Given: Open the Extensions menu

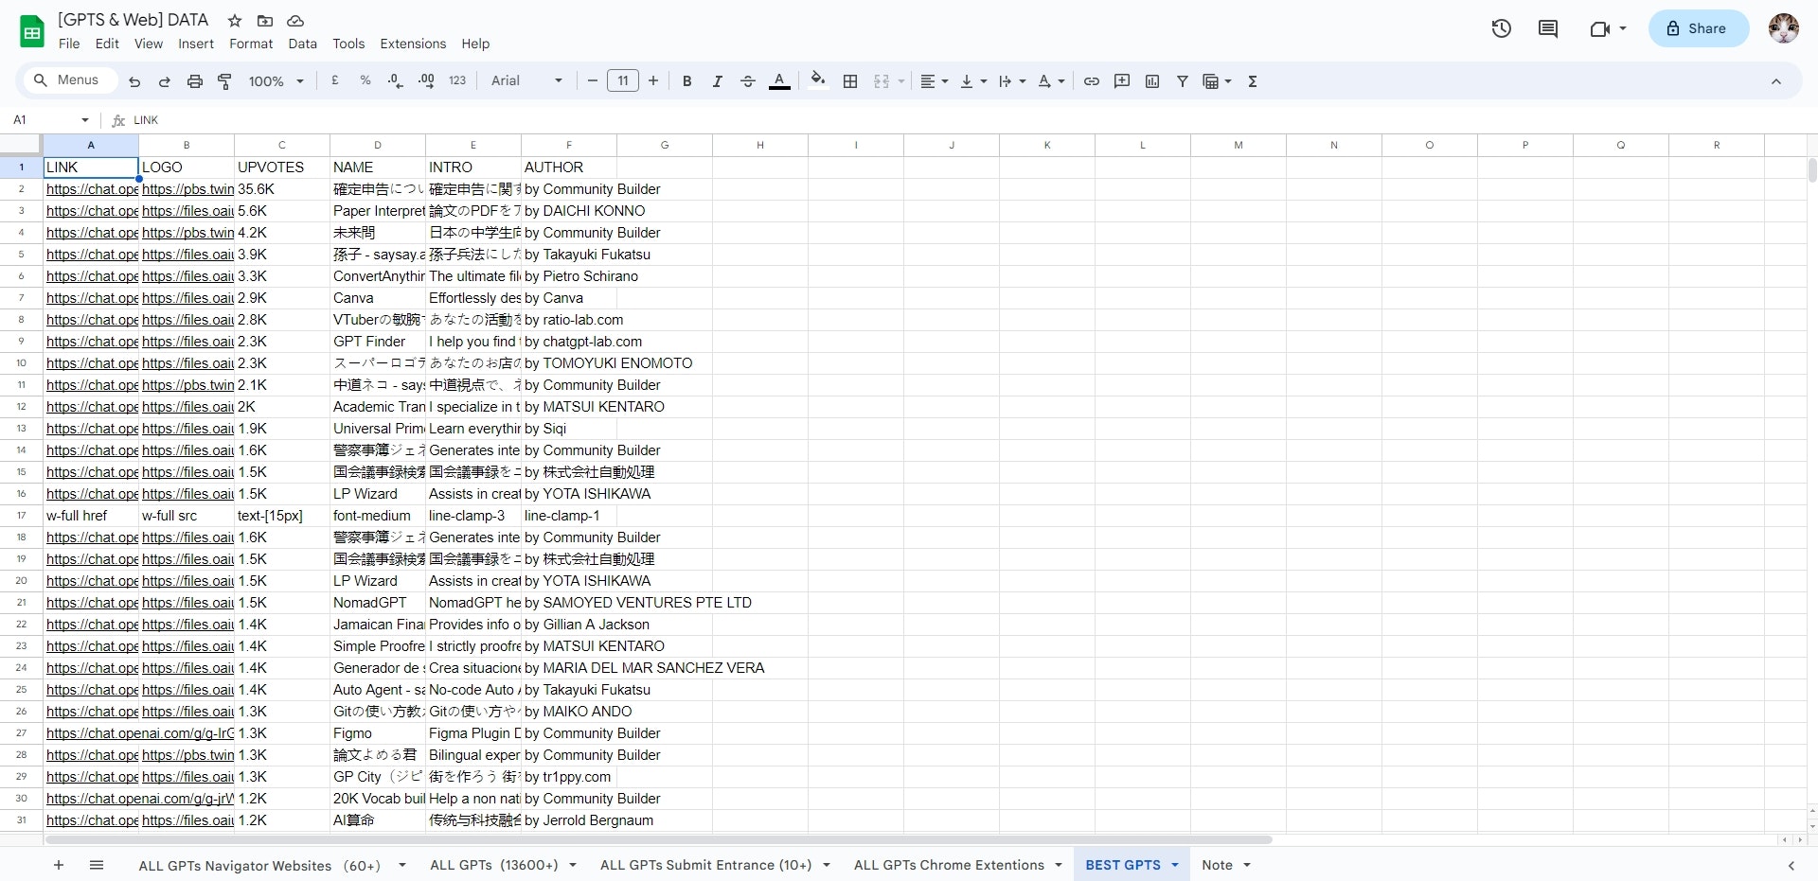Looking at the screenshot, I should (413, 44).
